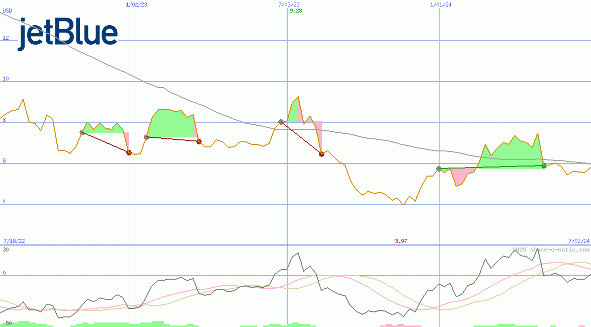Click the 1/02/23 date label
The width and height of the screenshot is (591, 327).
click(x=136, y=5)
